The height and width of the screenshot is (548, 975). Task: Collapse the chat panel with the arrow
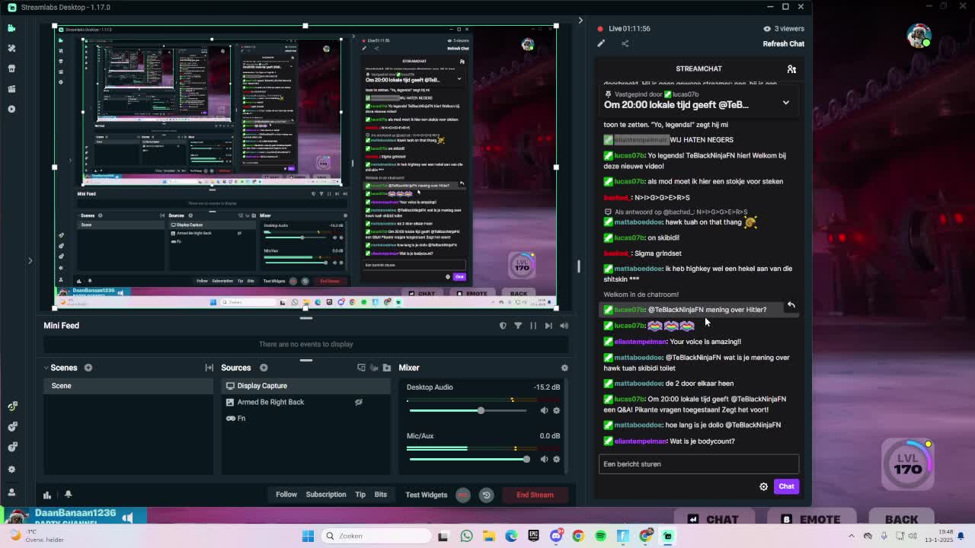click(580, 21)
